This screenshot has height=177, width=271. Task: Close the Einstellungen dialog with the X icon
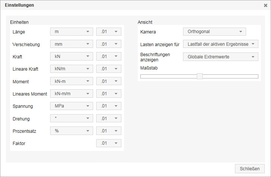(265, 6)
